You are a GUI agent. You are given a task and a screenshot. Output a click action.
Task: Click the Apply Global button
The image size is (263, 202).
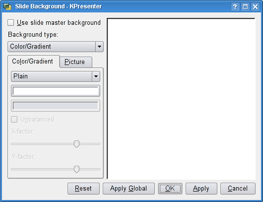point(129,189)
